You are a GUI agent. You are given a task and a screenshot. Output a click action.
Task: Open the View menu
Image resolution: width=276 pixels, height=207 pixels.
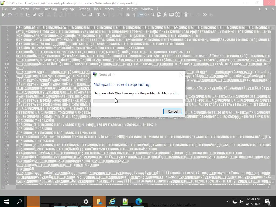36,9
